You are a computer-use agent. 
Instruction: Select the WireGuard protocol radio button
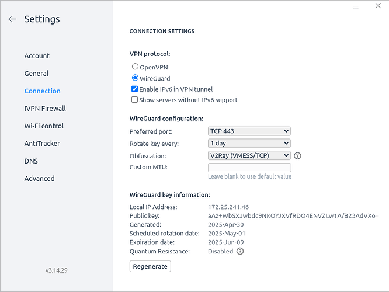coord(135,78)
